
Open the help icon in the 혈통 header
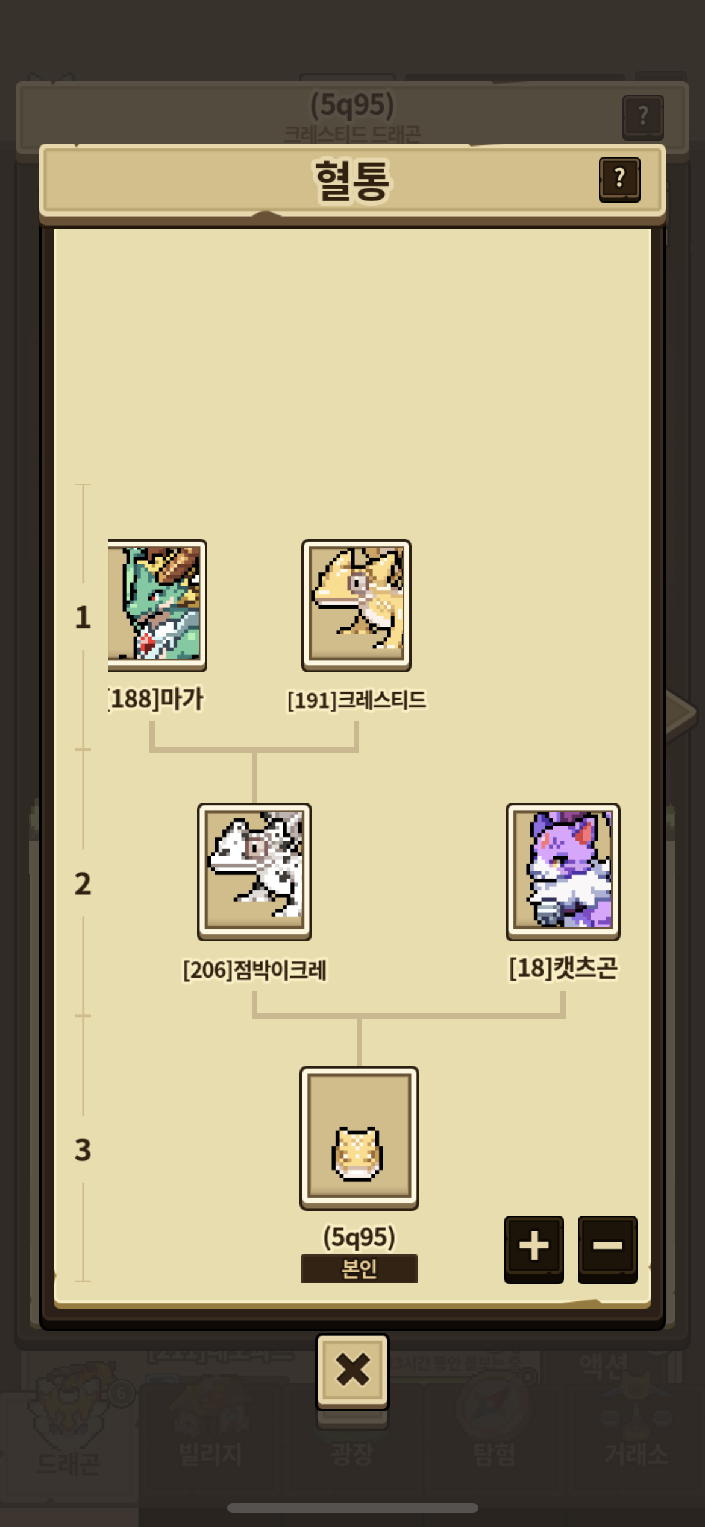pyautogui.click(x=619, y=180)
